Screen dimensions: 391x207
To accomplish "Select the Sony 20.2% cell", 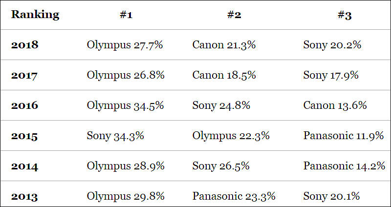I will tap(332, 45).
